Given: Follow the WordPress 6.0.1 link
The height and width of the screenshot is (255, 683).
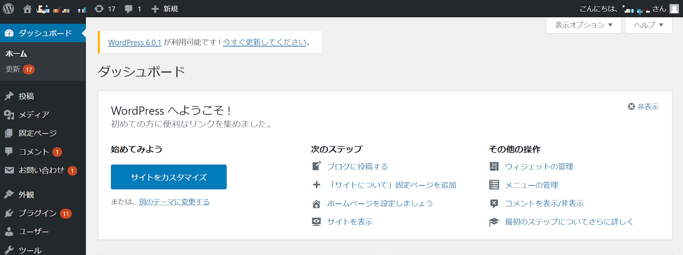Looking at the screenshot, I should (134, 42).
